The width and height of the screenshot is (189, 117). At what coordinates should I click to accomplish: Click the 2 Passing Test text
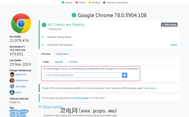55,29
